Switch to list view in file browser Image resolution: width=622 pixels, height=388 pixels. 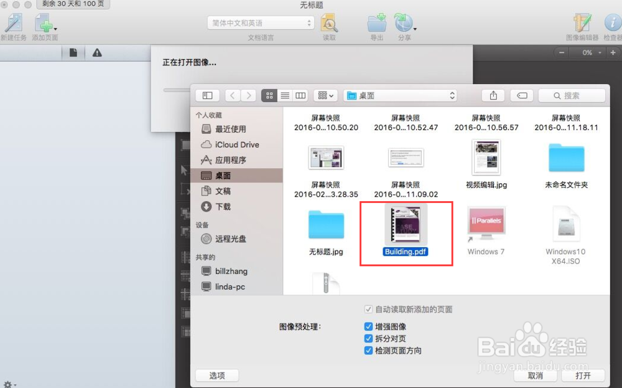(x=285, y=95)
